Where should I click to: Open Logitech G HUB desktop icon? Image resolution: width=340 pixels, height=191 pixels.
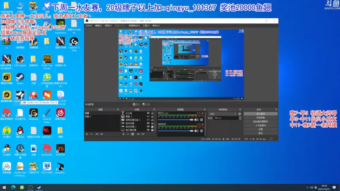coord(74,44)
